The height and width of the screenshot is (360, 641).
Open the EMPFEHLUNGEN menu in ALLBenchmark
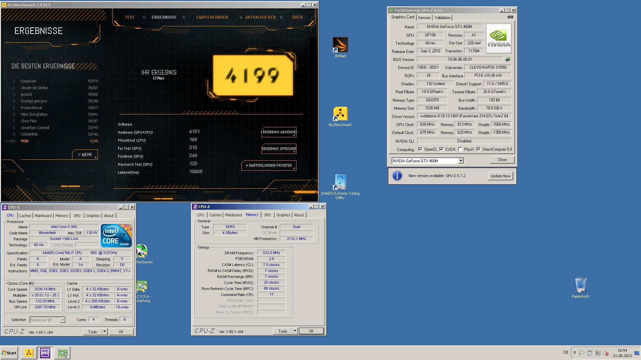[x=212, y=17]
